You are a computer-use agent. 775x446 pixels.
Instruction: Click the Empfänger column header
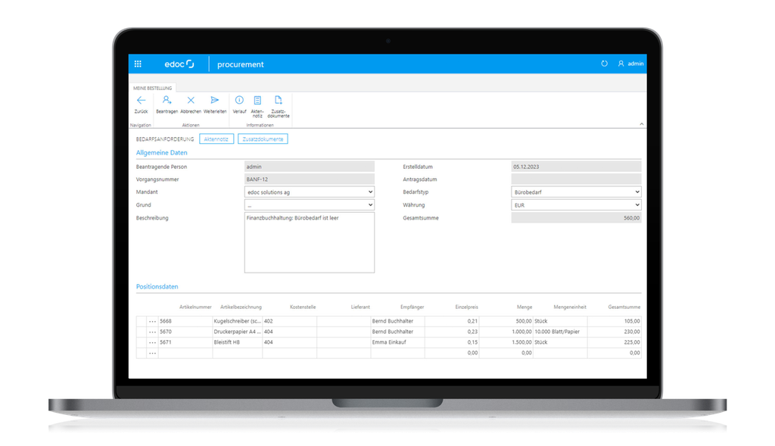coord(412,307)
